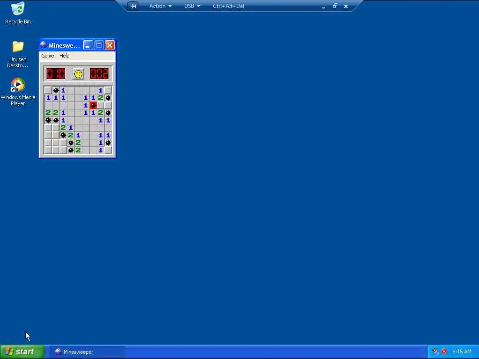This screenshot has height=359, width=479.
Task: Click the 8:15 AM taskbar clock
Action: (x=462, y=352)
